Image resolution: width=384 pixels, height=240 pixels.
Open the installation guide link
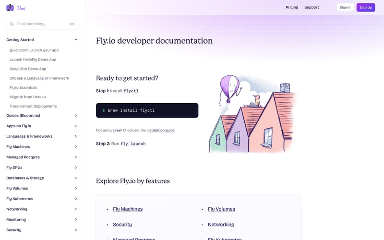tap(160, 130)
